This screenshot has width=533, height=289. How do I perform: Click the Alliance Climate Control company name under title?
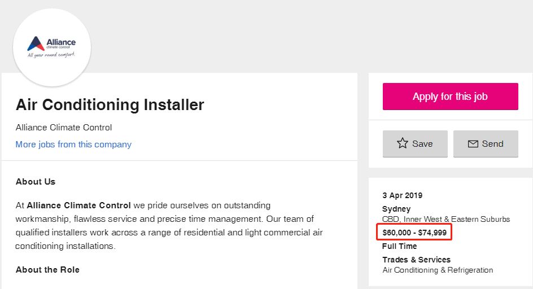(64, 128)
